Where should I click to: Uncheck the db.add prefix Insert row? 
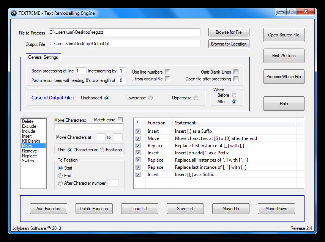138,153
